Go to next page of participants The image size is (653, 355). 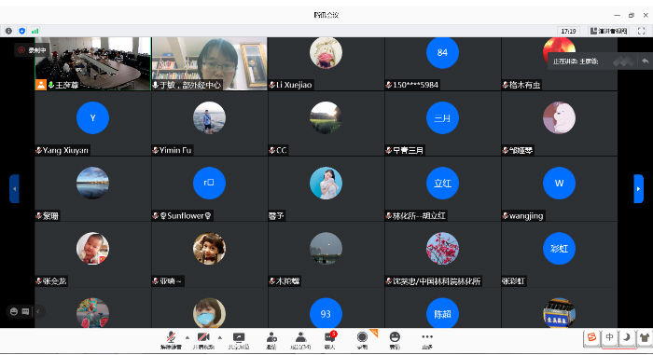coord(638,188)
